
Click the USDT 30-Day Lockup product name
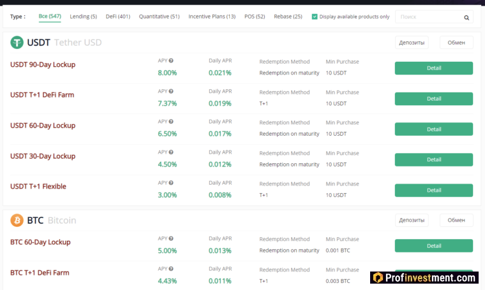click(x=43, y=156)
